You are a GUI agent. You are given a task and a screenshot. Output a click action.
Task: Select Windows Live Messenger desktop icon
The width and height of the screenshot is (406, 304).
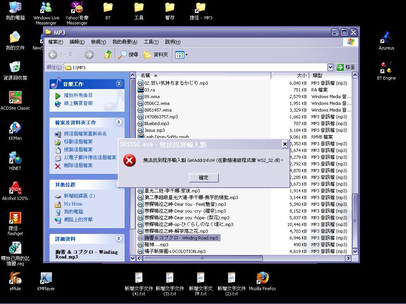tap(46, 13)
